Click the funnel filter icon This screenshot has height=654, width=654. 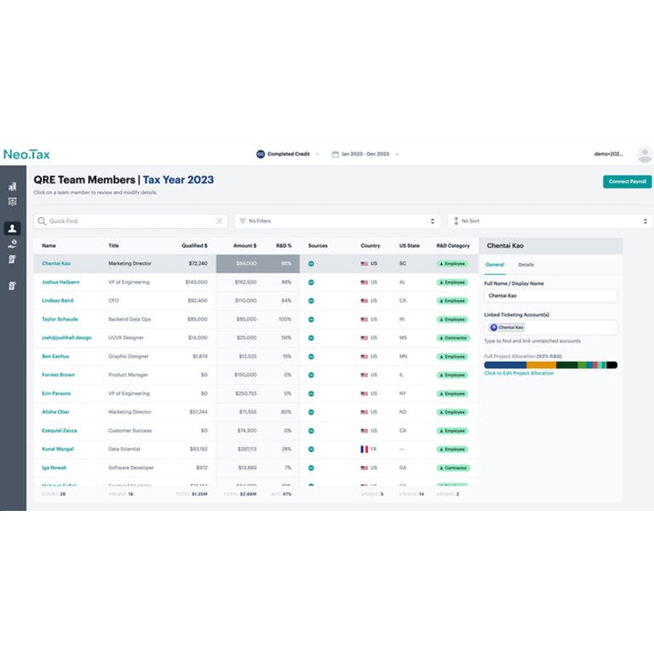[x=243, y=221]
